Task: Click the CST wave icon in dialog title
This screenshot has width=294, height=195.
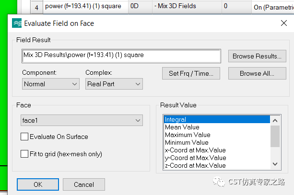Action: 17,23
